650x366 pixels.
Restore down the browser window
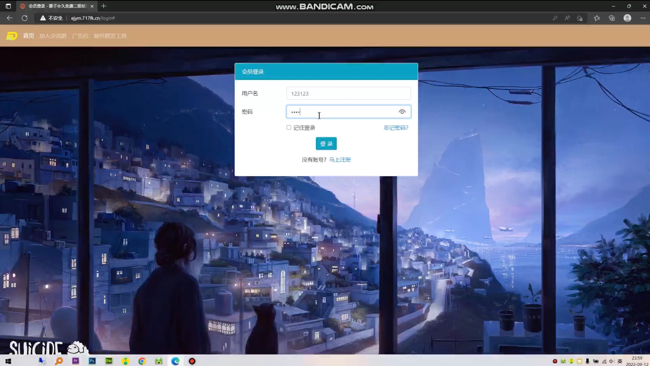tap(629, 6)
